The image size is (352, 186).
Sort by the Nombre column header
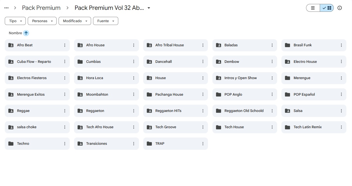coord(15,33)
